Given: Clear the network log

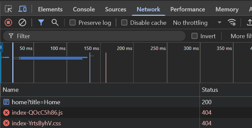Looking at the screenshot, I should [x=22, y=22].
